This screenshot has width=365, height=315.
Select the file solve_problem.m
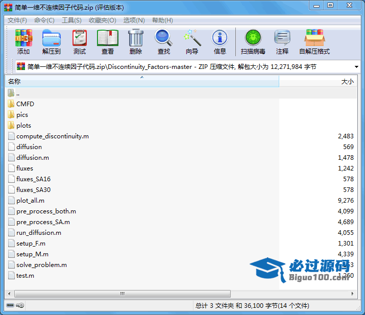click(x=41, y=264)
